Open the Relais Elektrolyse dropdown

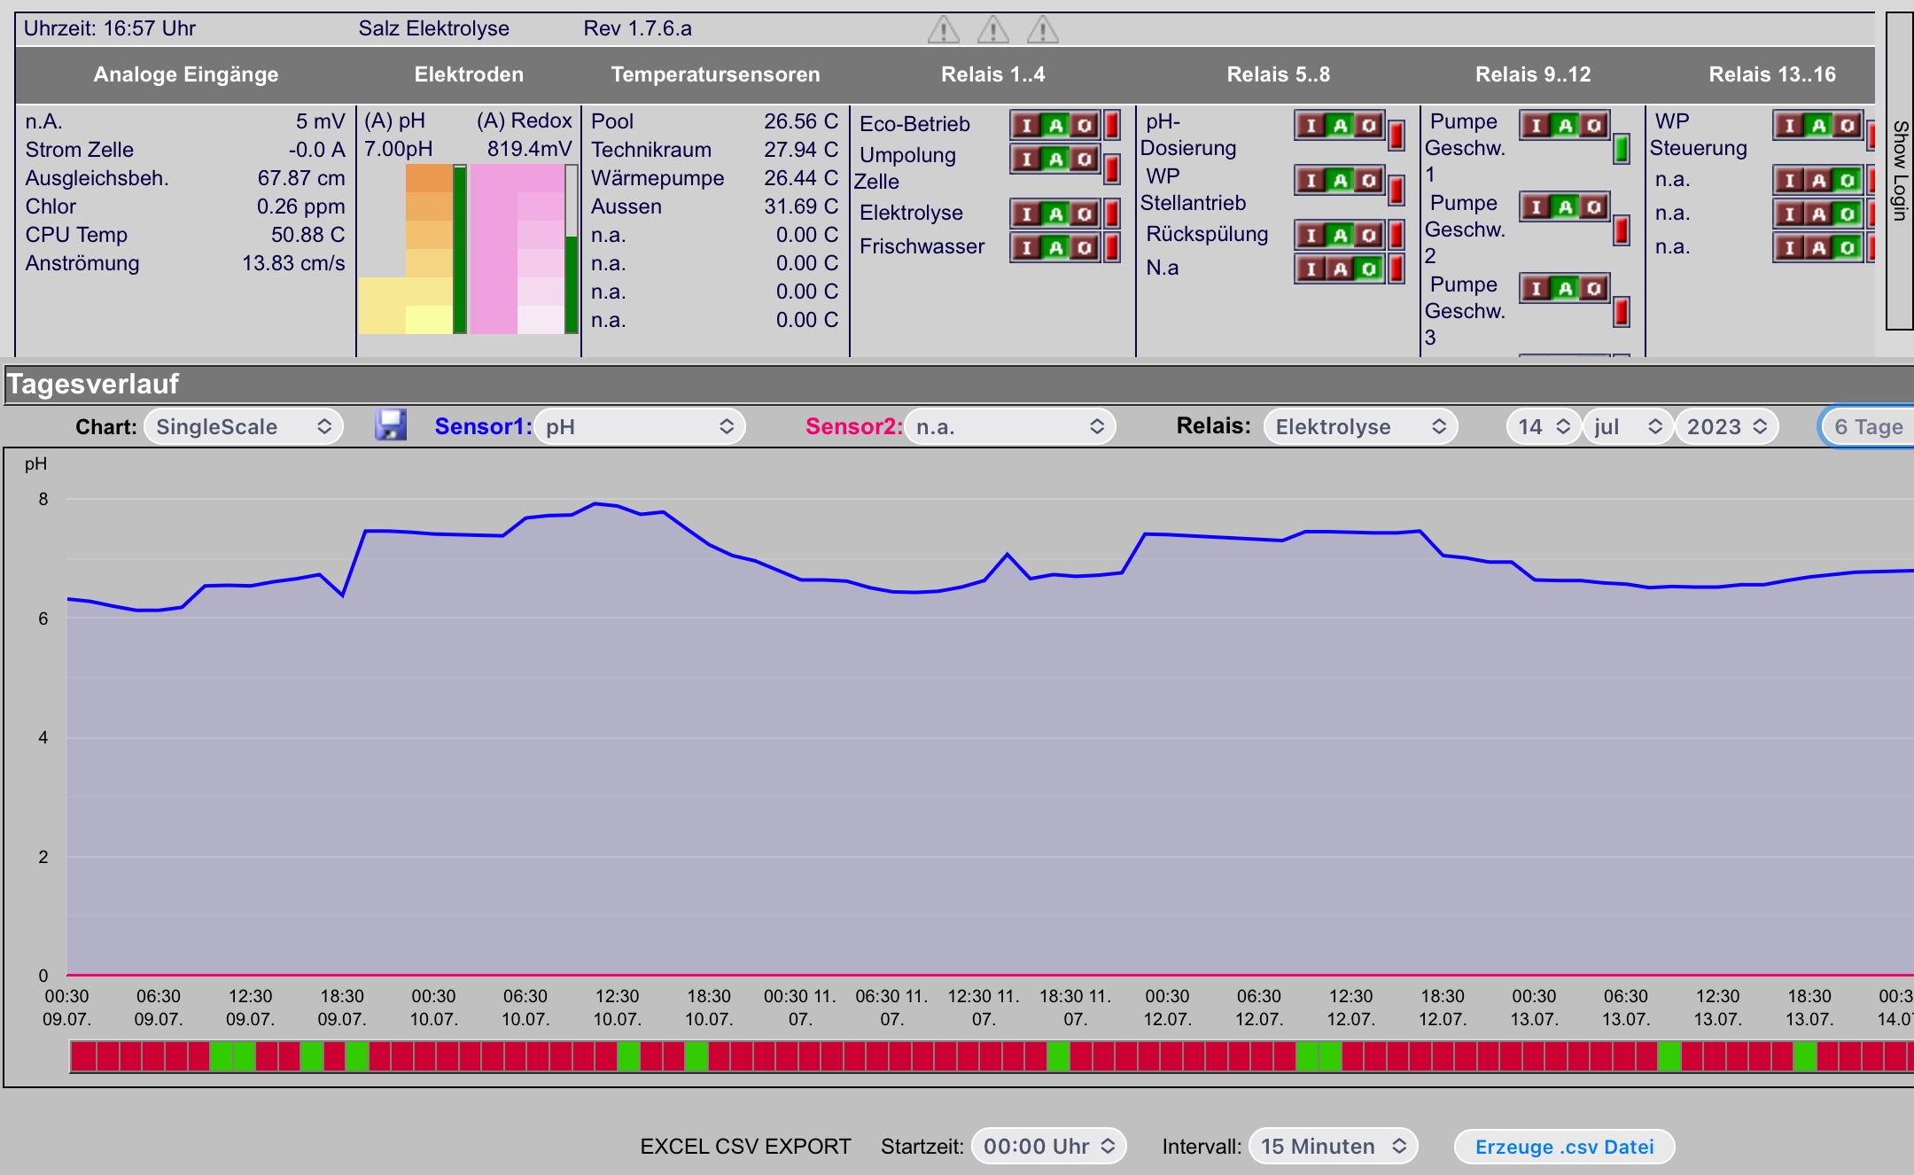click(1360, 427)
